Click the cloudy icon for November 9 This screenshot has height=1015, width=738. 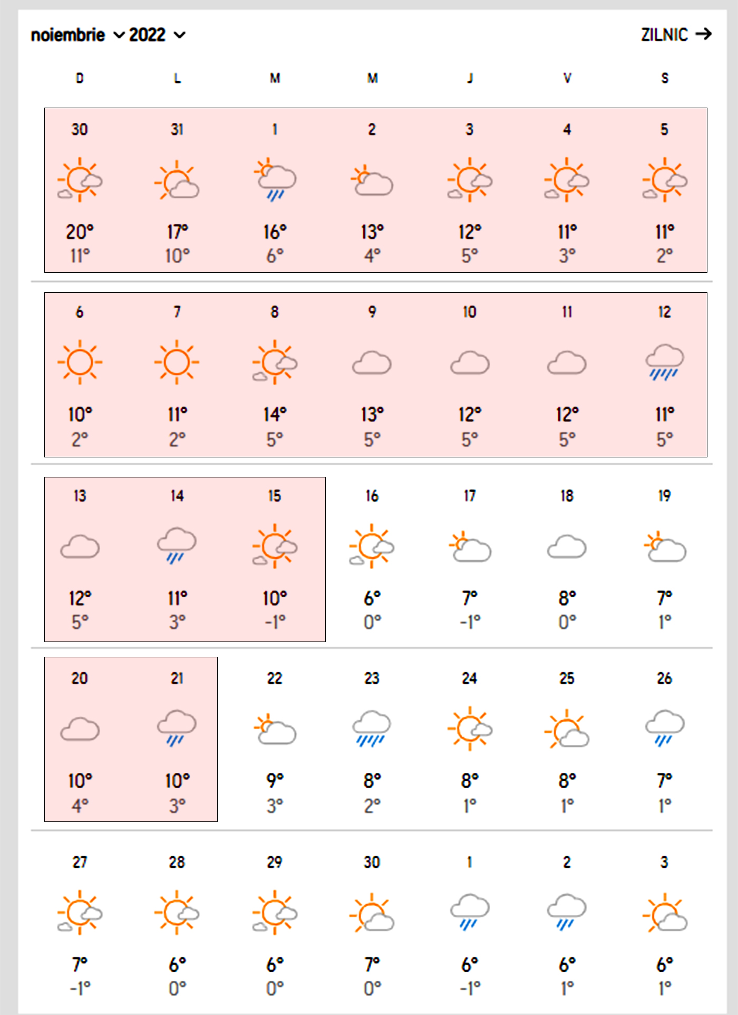click(372, 363)
